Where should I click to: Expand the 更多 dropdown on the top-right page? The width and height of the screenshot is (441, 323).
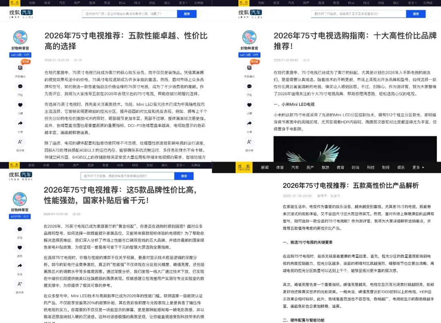pos(411,3)
